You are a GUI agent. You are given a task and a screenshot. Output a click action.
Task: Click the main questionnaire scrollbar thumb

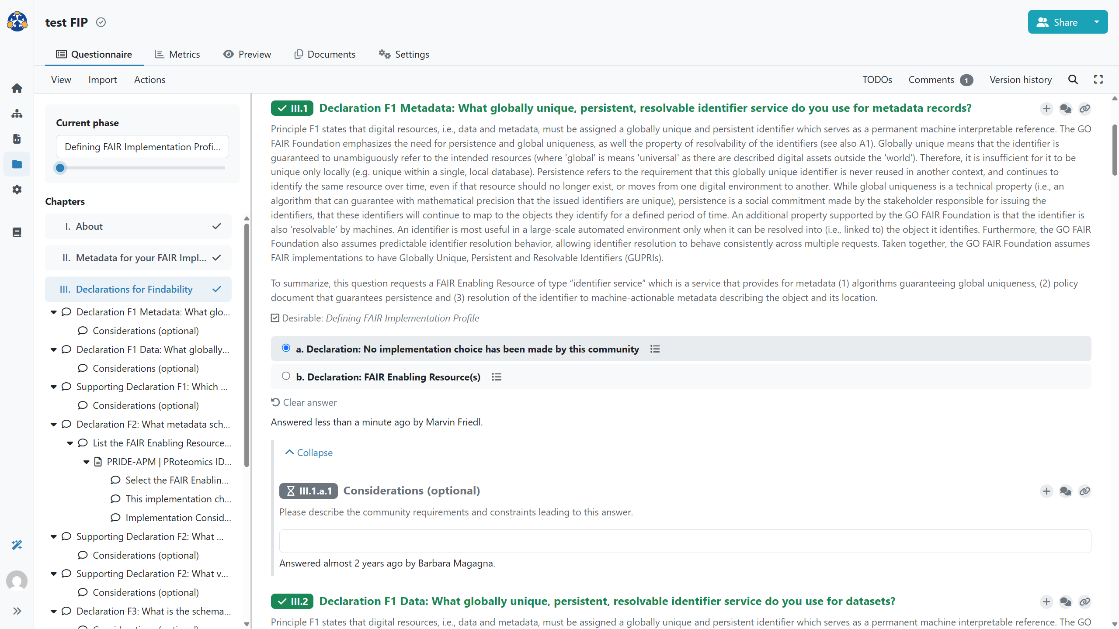coord(1115,150)
